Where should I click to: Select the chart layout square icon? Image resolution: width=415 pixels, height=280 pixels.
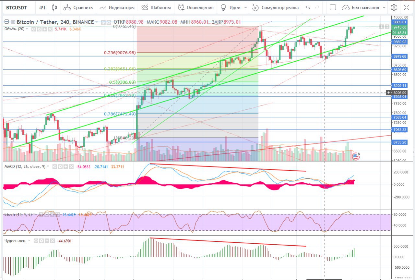coord(332,7)
